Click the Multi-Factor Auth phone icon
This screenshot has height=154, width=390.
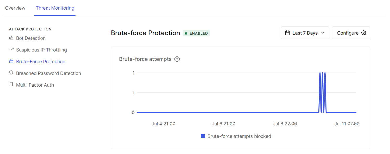click(x=11, y=85)
